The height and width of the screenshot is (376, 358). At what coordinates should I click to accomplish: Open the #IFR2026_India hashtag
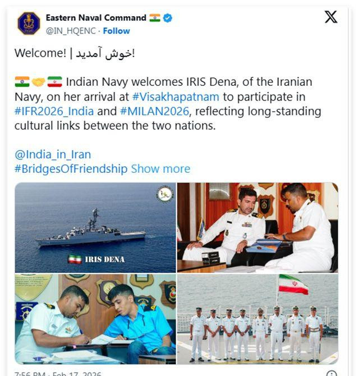point(54,112)
